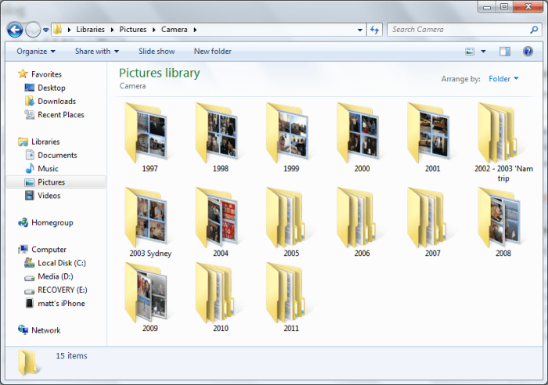This screenshot has height=385, width=548.
Task: Select the 1997 folder
Action: 150,138
